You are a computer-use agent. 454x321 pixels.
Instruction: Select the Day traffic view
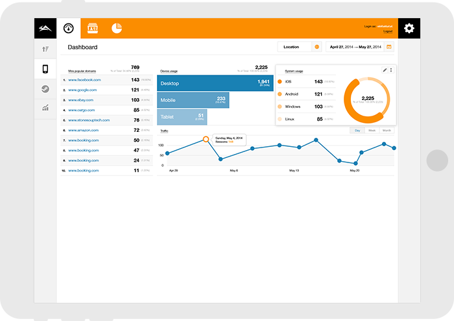[x=357, y=131]
